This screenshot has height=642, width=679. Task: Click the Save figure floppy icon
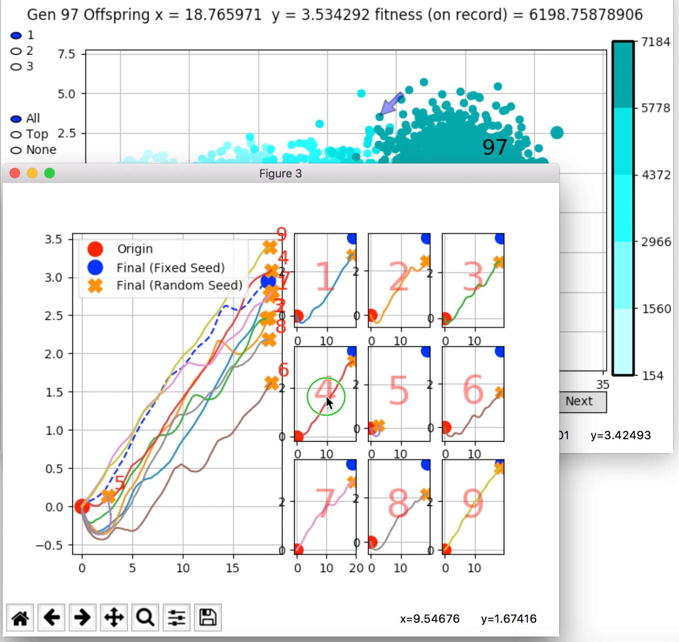pos(208,617)
